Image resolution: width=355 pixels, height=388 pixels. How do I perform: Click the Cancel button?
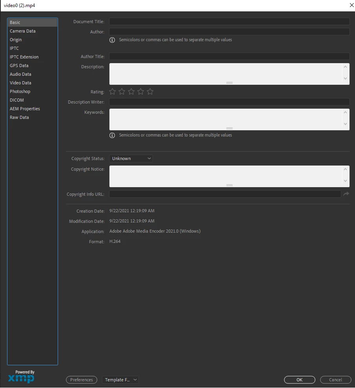[335, 380]
